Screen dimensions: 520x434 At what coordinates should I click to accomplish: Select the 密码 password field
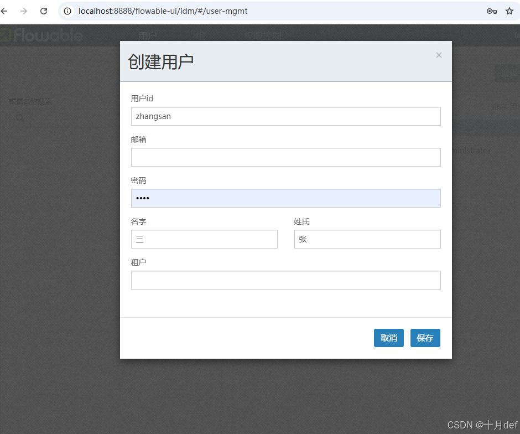[286, 198]
